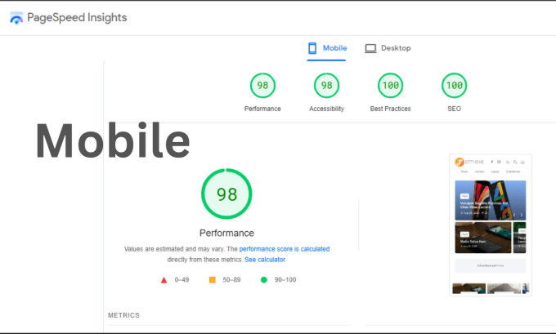This screenshot has height=334, width=556.
Task: Select the mobile phone icon
Action: (312, 48)
